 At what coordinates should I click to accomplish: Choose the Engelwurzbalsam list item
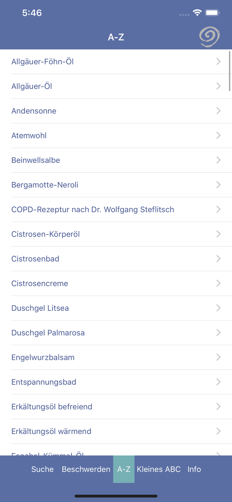pos(43,357)
